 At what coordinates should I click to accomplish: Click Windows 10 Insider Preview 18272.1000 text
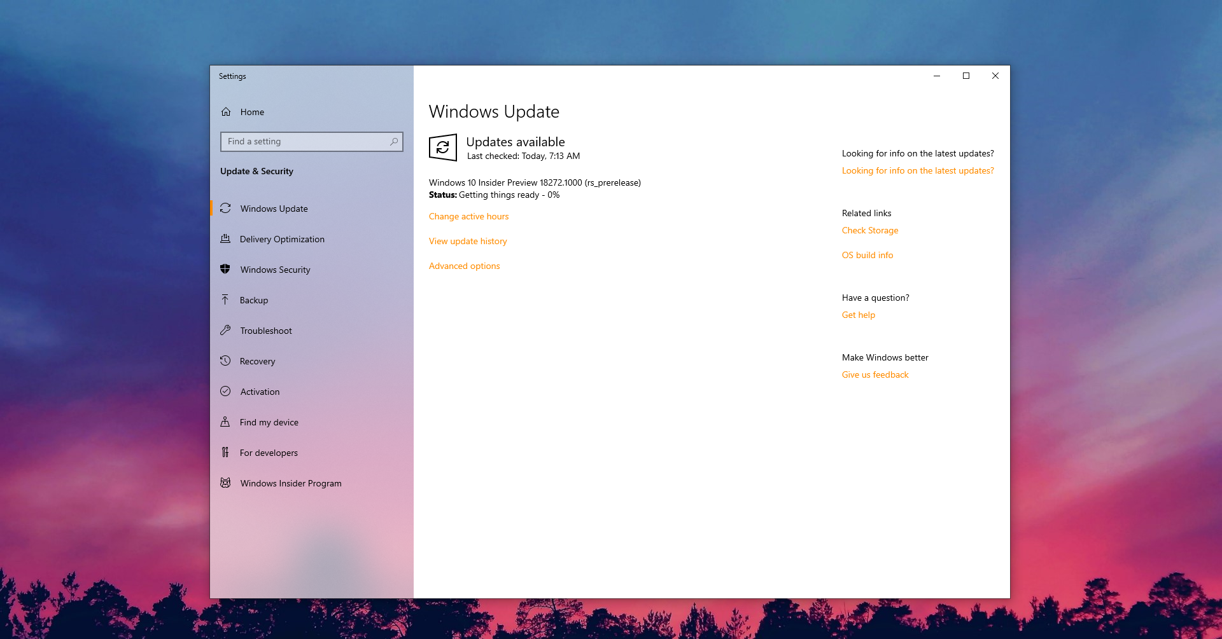point(535,182)
